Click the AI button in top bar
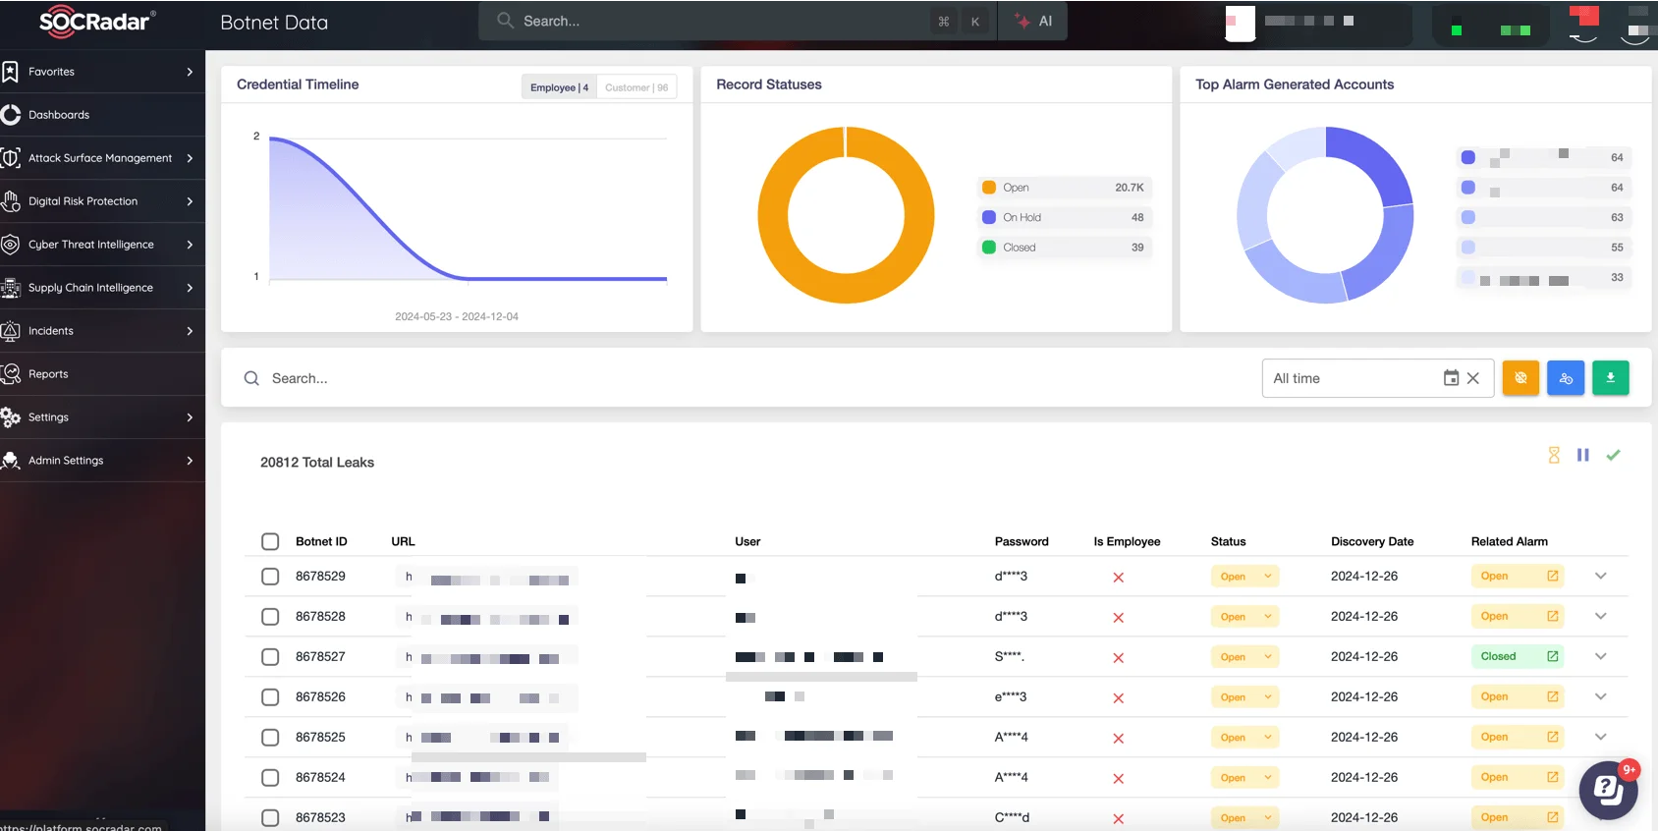Image resolution: width=1658 pixels, height=831 pixels. tap(1033, 21)
